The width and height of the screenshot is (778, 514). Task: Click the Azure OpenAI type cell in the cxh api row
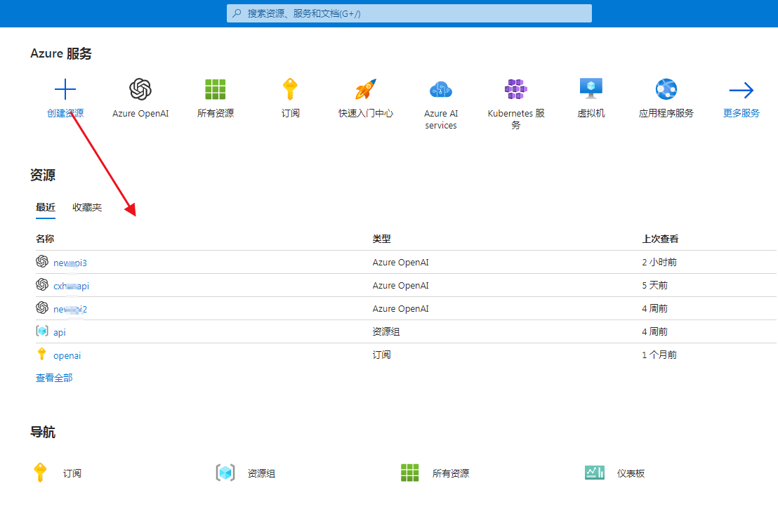[400, 285]
